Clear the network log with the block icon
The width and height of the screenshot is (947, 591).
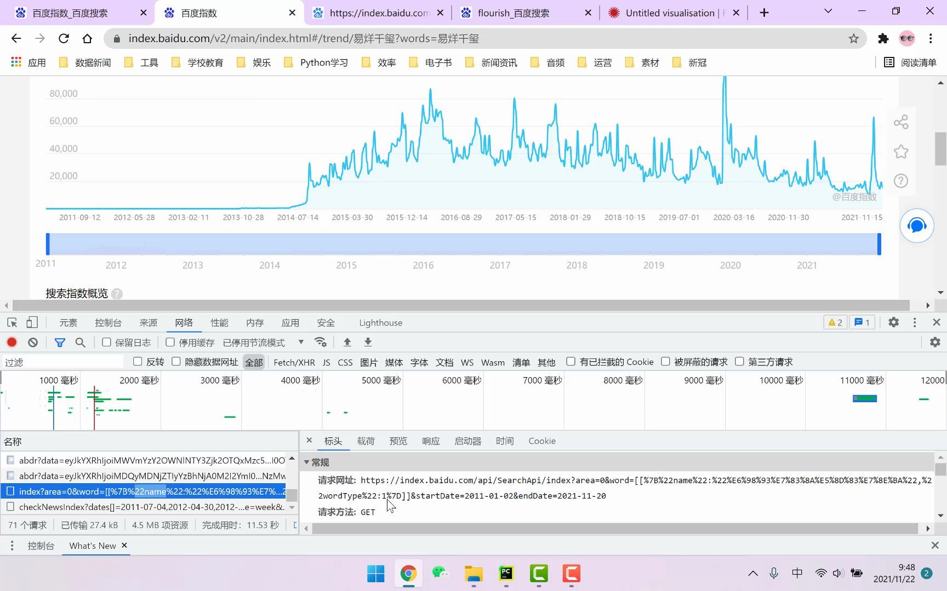click(33, 342)
